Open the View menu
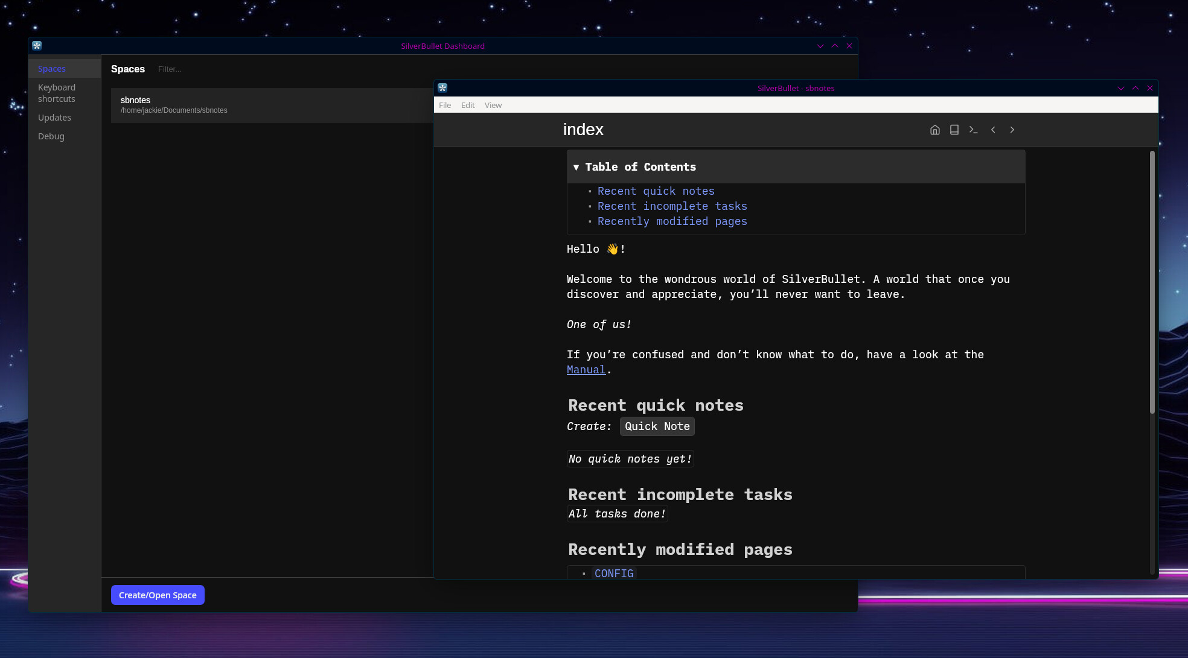The width and height of the screenshot is (1188, 658). tap(493, 105)
